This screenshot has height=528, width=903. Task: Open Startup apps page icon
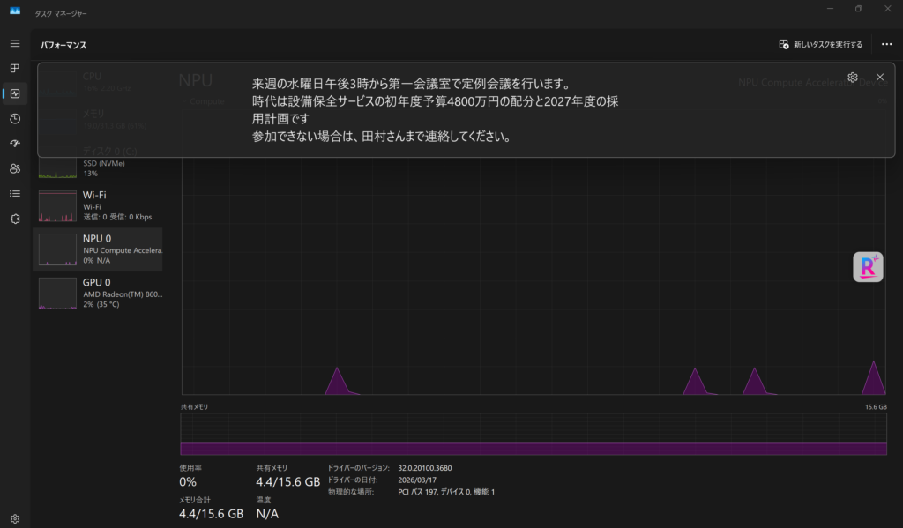pyautogui.click(x=15, y=144)
